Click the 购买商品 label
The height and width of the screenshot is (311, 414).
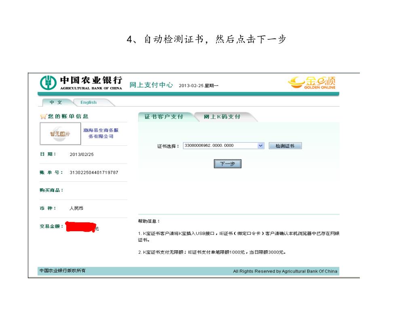51,190
